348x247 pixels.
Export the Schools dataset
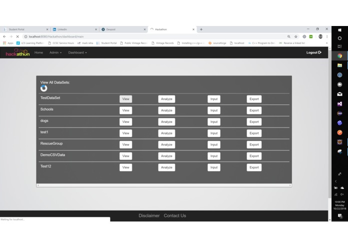pos(254,110)
